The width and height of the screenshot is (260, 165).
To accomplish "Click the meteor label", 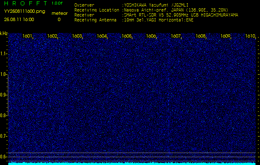I will point(60,13).
